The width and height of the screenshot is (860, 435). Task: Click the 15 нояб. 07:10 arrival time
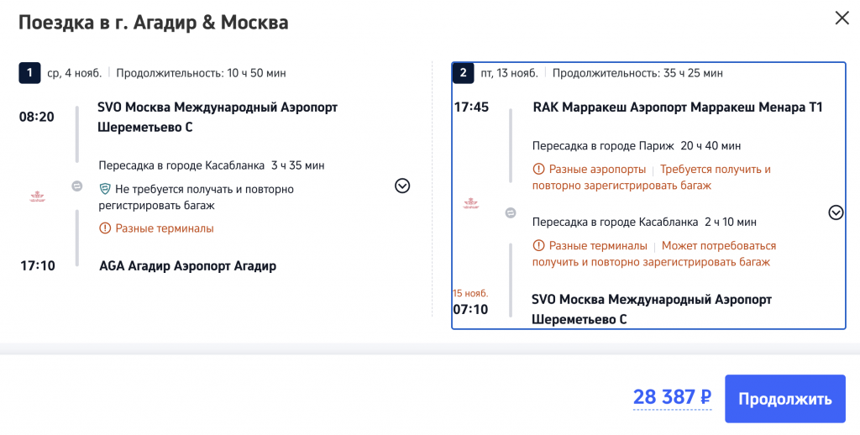[x=470, y=310]
